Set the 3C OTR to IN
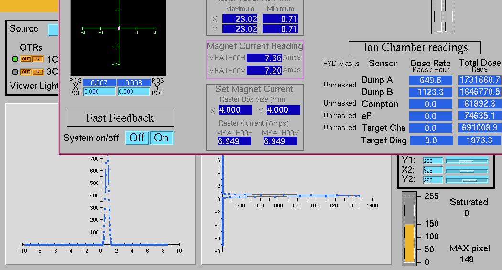Viewport: 502px width, 270px height. [37, 72]
